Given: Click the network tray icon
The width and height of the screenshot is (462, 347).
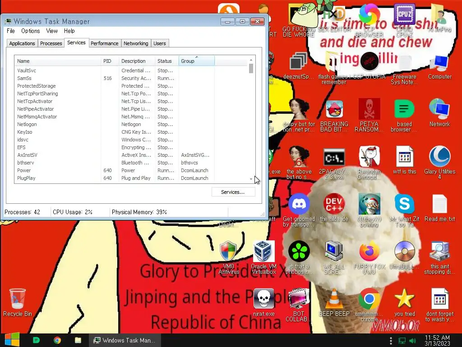Looking at the screenshot, I should tap(402, 341).
